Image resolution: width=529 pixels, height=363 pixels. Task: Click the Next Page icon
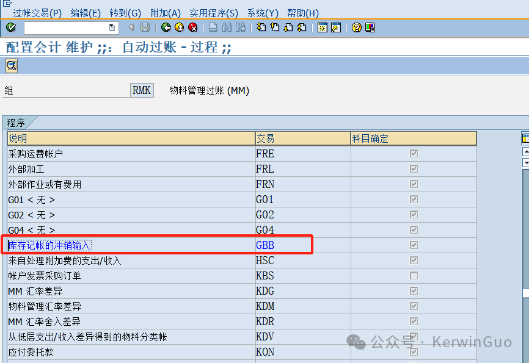(x=288, y=27)
